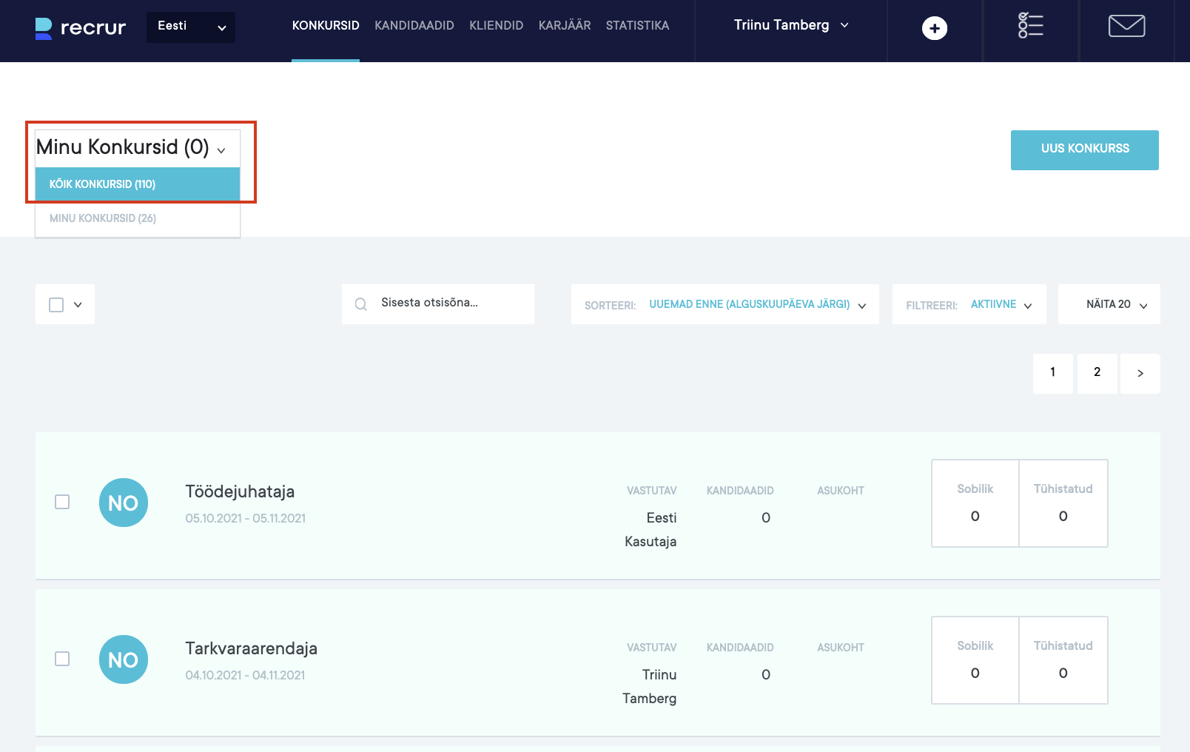Check the Tarkvaraarendaja row checkbox
Image resolution: width=1190 pixels, height=752 pixels.
62,659
